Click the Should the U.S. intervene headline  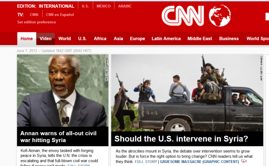[x=181, y=139]
